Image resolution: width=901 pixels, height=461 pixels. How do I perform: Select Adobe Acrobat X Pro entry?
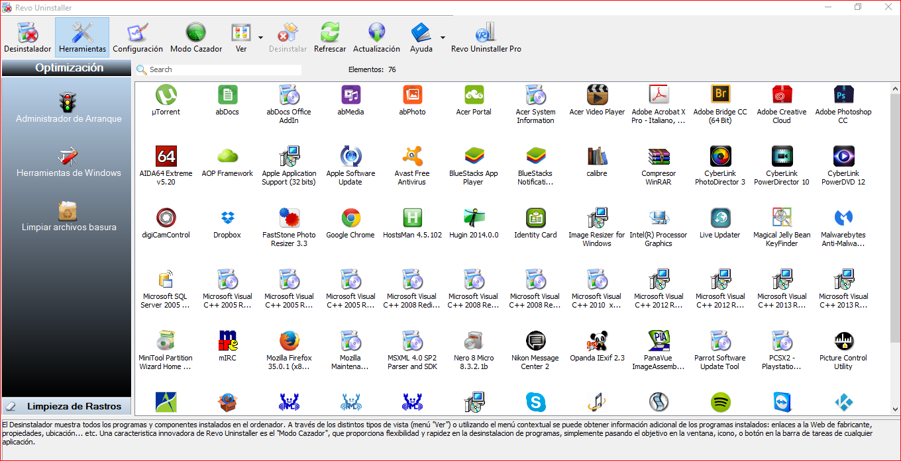click(659, 105)
